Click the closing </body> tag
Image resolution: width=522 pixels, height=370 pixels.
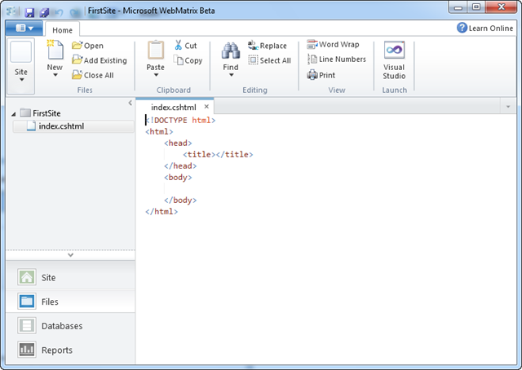pyautogui.click(x=180, y=200)
